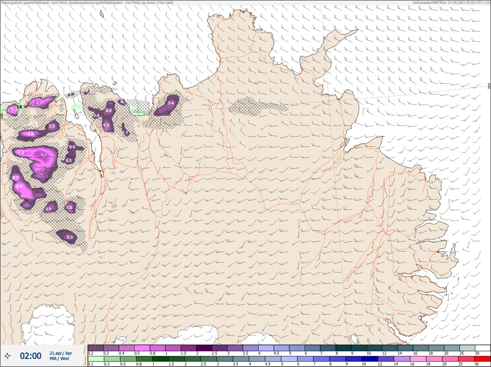Image resolution: width=491 pixels, height=367 pixels.
Task: Click the N99 label at the left map edge
Action: coord(2,115)
